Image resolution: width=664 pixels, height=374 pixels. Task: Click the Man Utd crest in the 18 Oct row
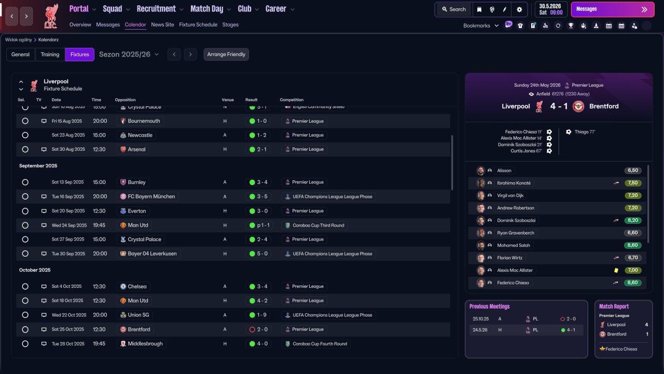pos(123,301)
